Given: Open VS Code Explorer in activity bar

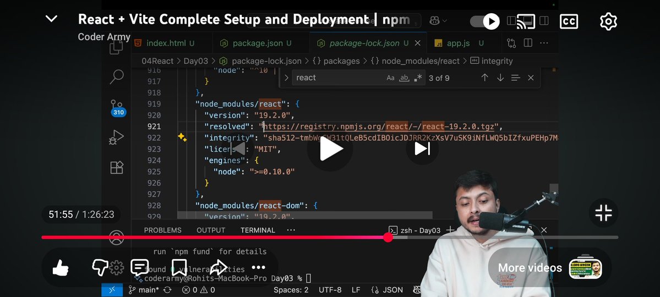Looking at the screenshot, I should [116, 47].
